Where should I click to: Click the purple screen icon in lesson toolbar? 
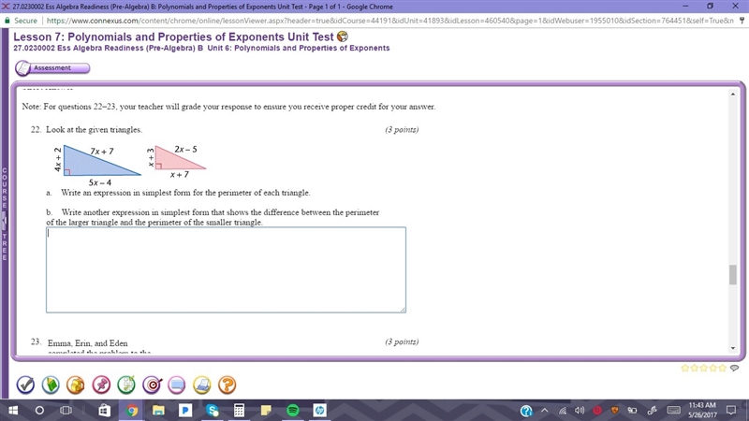(177, 385)
